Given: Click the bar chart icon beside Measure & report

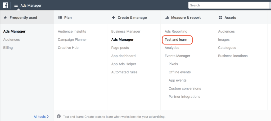Looking at the screenshot, I should [x=167, y=18].
